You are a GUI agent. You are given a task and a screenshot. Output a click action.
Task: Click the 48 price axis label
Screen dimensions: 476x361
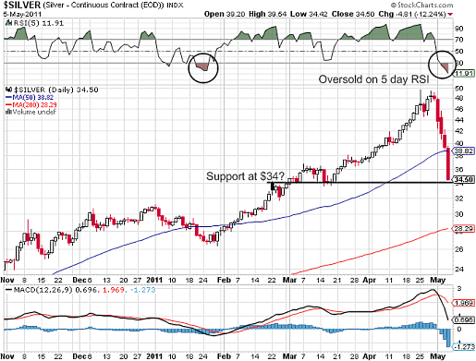point(459,98)
